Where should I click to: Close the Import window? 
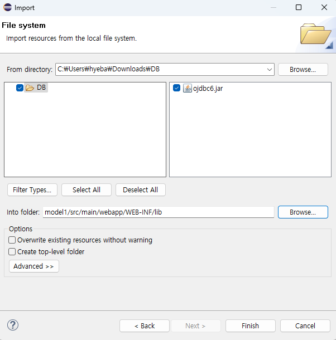(x=324, y=7)
